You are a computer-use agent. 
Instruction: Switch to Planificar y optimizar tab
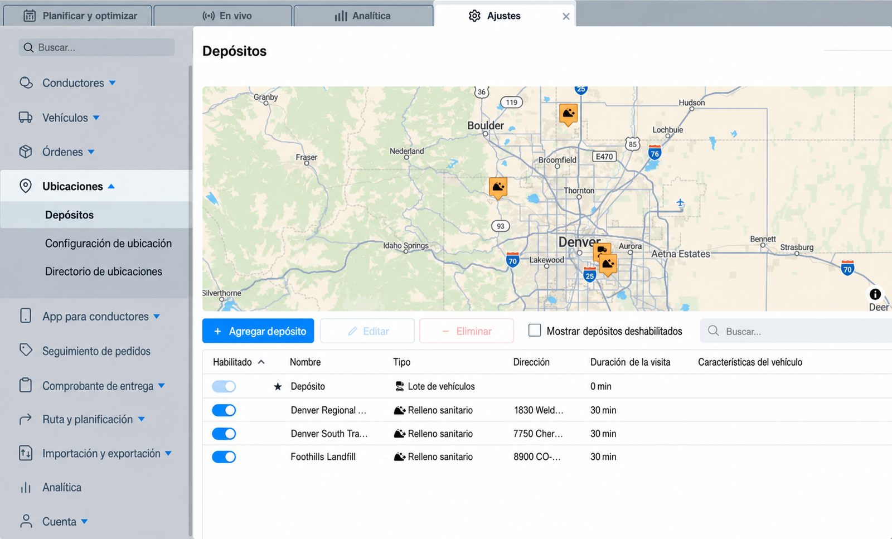(78, 16)
